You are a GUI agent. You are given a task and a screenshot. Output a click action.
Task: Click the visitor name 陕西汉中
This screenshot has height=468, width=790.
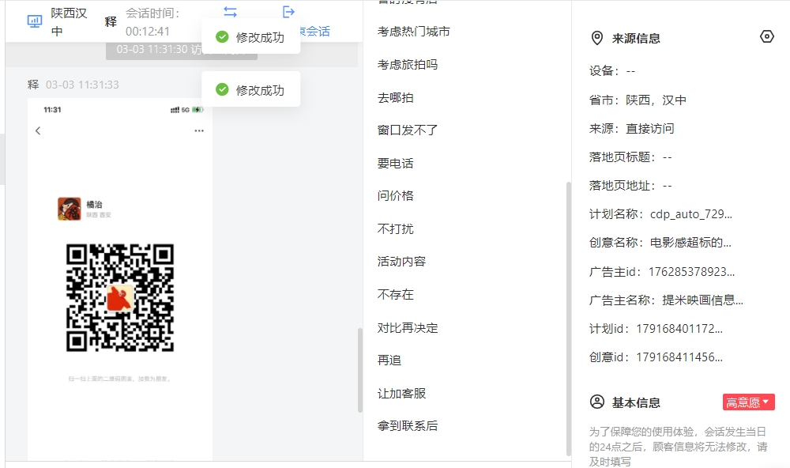(69, 22)
